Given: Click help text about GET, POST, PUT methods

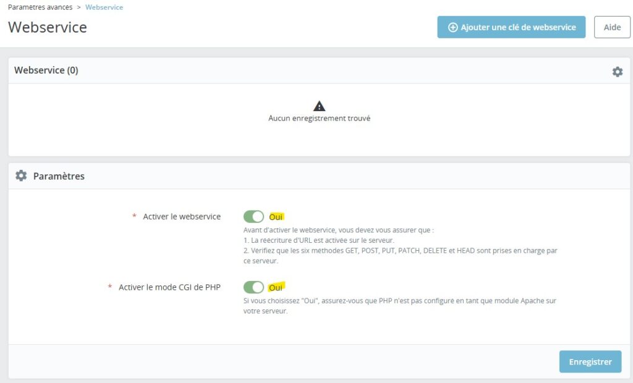Looking at the screenshot, I should 400,256.
